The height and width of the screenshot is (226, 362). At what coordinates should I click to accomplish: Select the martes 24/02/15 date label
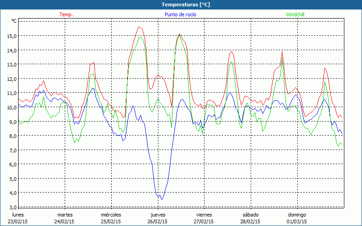(65, 218)
